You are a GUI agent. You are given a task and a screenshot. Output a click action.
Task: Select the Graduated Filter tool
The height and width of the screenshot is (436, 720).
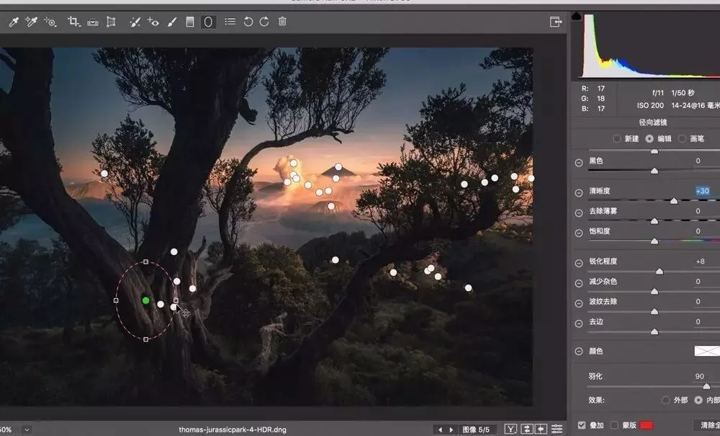(x=189, y=22)
